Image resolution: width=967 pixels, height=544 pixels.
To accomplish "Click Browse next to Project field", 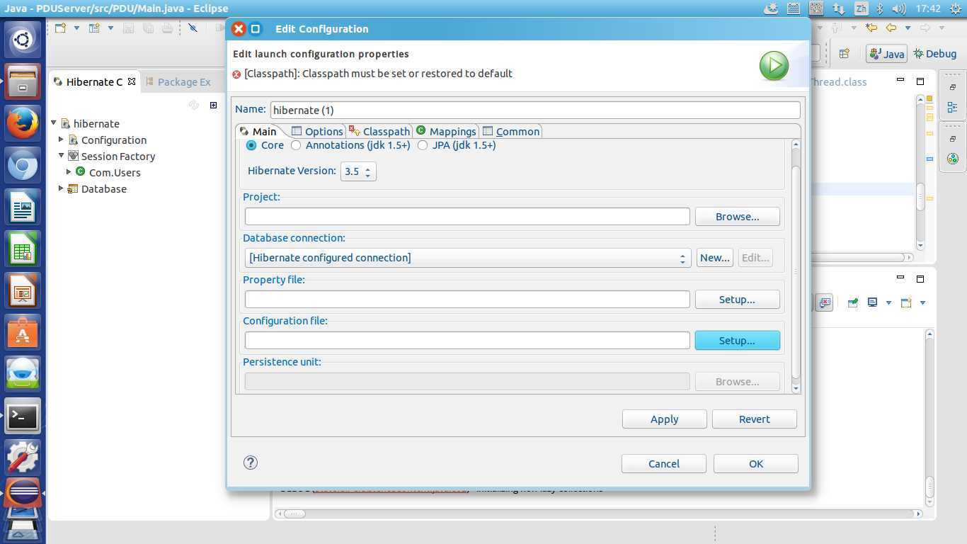I will [737, 217].
